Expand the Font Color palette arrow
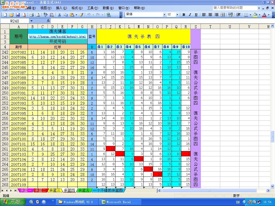 (269, 15)
